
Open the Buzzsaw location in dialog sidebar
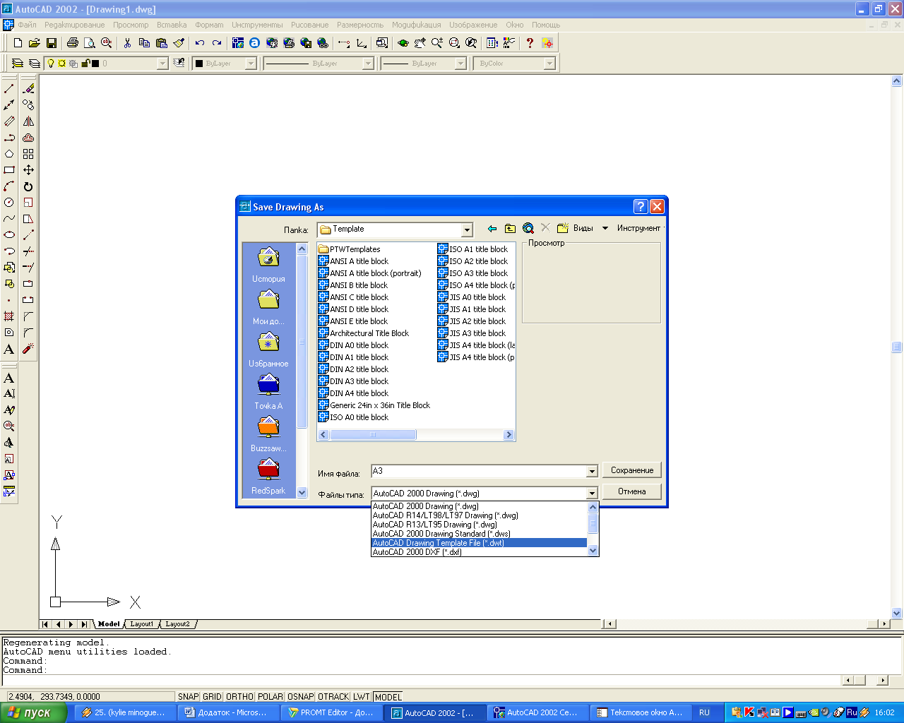pyautogui.click(x=268, y=434)
